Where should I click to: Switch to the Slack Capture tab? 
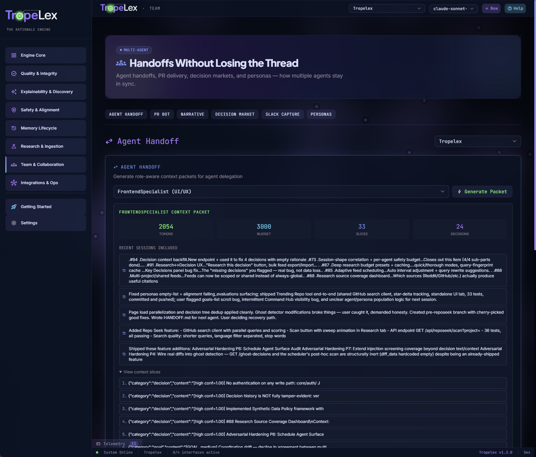[283, 114]
